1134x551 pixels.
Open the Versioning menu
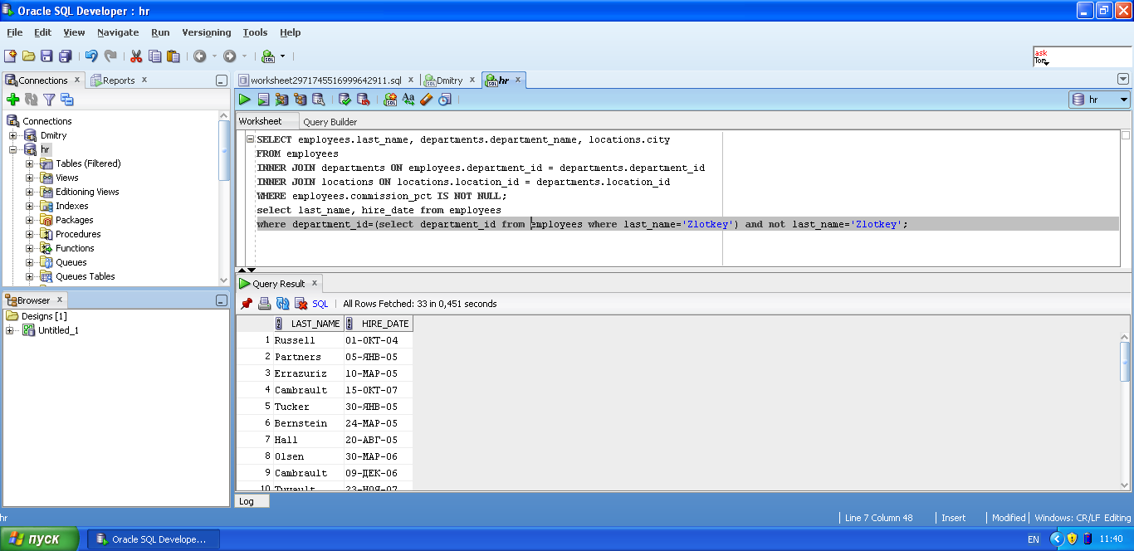[x=207, y=32]
